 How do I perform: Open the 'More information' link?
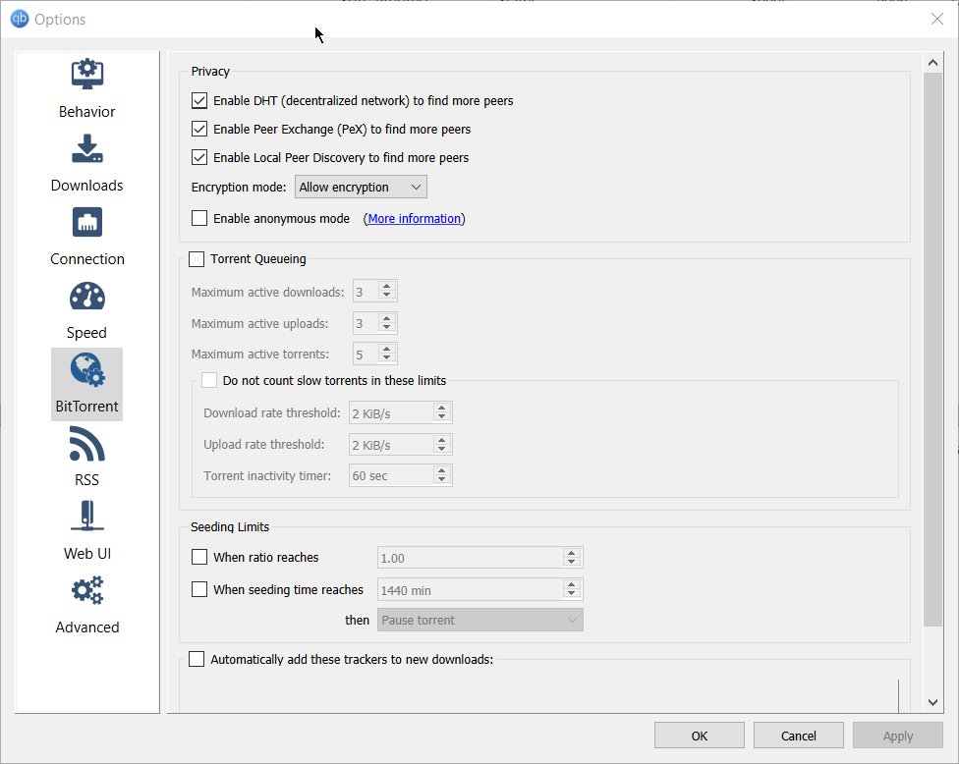[414, 219]
